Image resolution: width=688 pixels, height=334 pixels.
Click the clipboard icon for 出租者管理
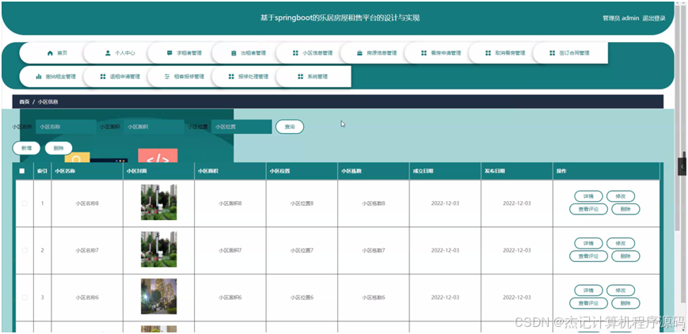(234, 53)
